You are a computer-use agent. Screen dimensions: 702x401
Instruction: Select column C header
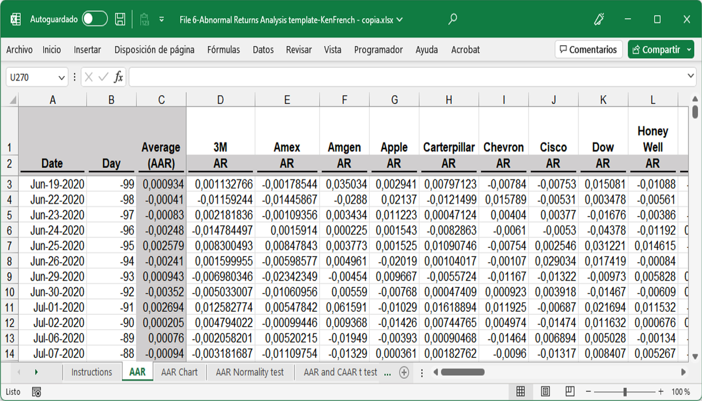(x=161, y=100)
